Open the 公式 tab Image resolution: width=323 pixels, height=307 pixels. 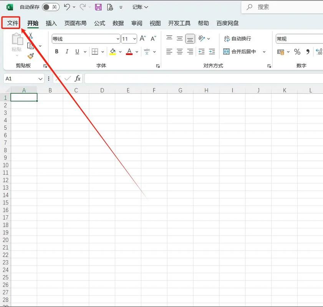100,23
